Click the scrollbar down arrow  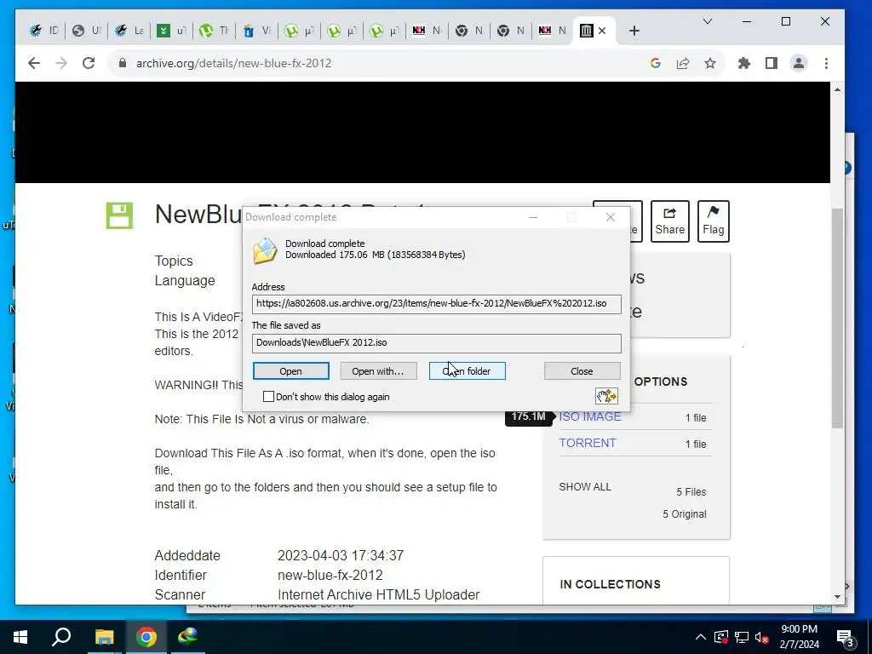(838, 597)
